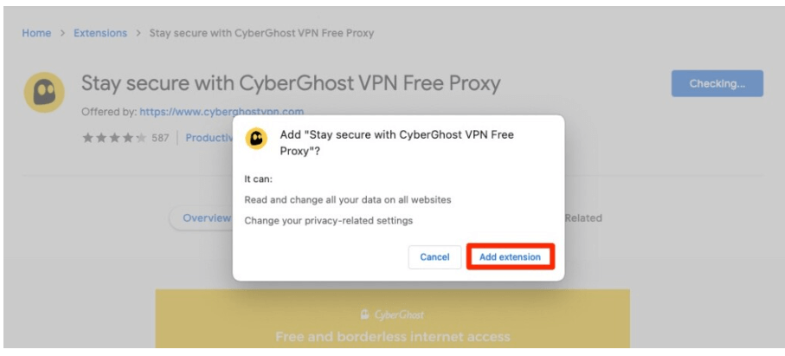Click the small CyberGhost logo on yellow banner
Image resolution: width=785 pixels, height=356 pixels.
(365, 315)
